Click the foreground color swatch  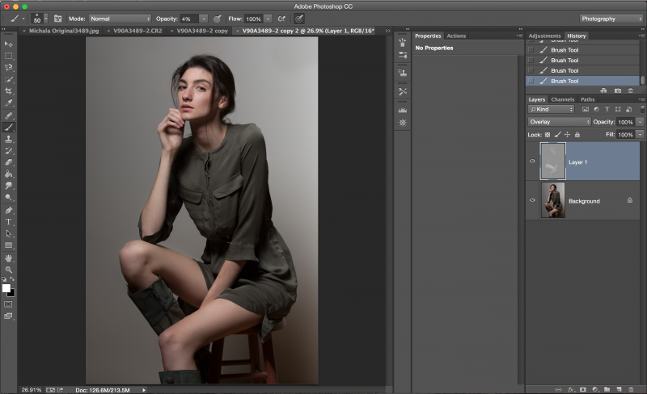[x=6, y=288]
